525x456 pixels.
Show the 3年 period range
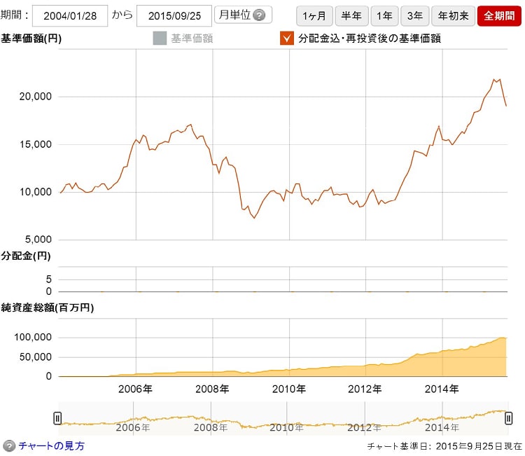pos(415,15)
